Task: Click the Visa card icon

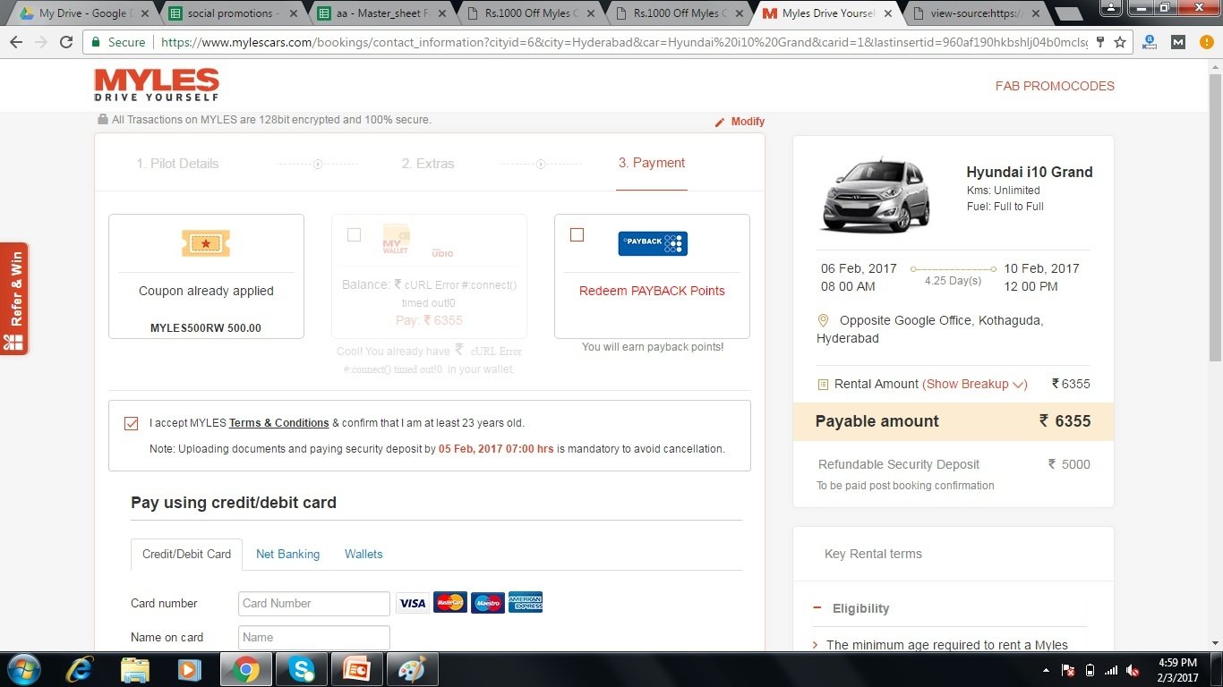Action: pos(412,603)
